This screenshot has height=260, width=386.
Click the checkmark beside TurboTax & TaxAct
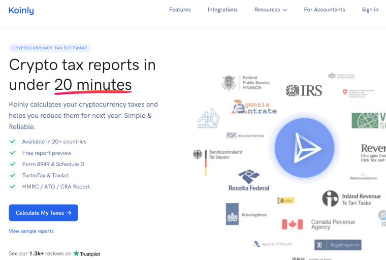pyautogui.click(x=13, y=175)
